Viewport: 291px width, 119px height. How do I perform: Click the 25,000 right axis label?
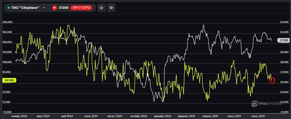point(284,82)
